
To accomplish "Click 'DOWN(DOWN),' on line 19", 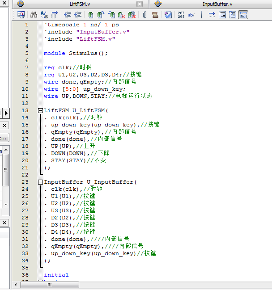I will point(70,154).
